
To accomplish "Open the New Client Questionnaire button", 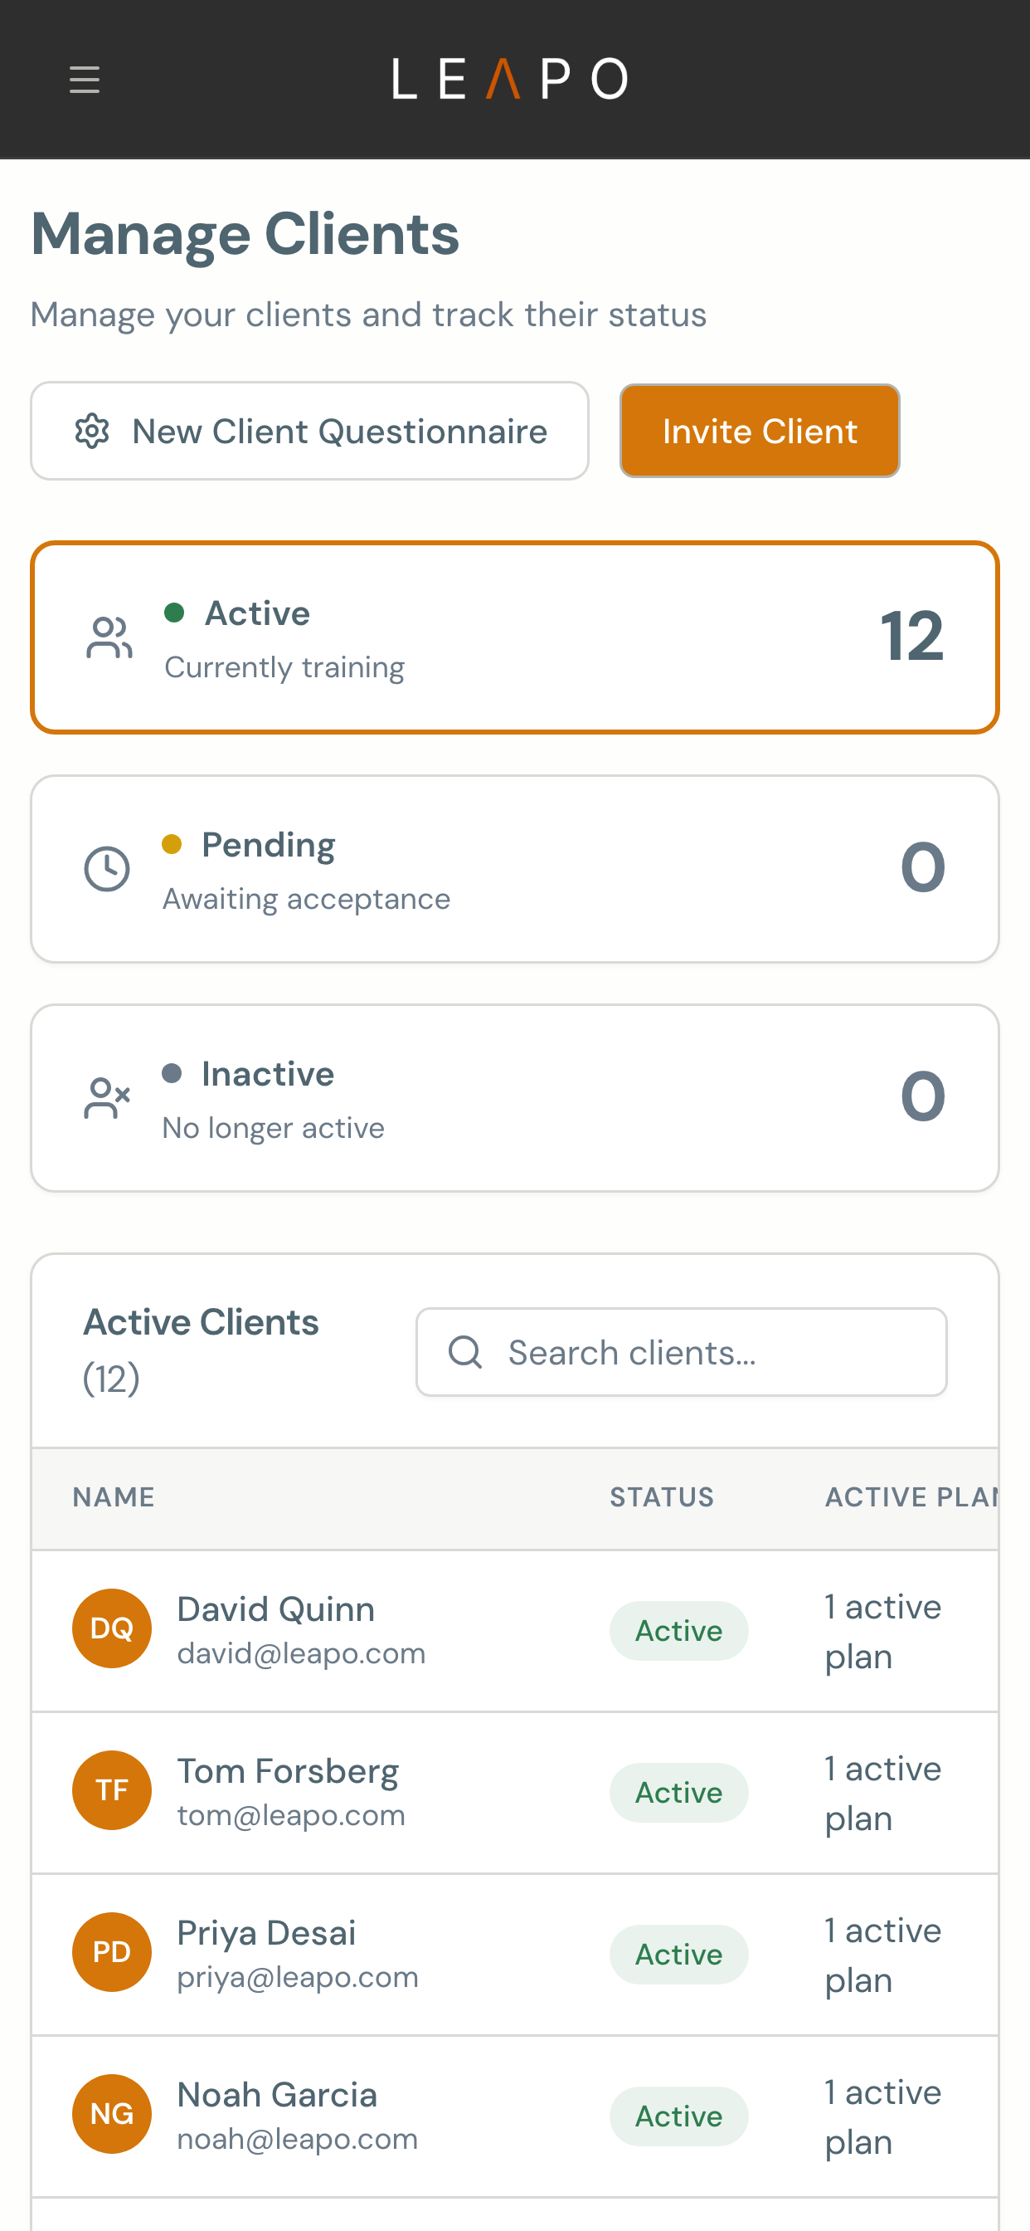I will pos(310,431).
